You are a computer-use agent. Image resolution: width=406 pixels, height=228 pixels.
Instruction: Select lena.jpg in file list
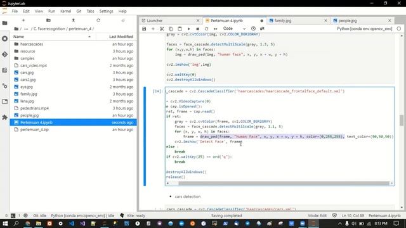[74, 101]
